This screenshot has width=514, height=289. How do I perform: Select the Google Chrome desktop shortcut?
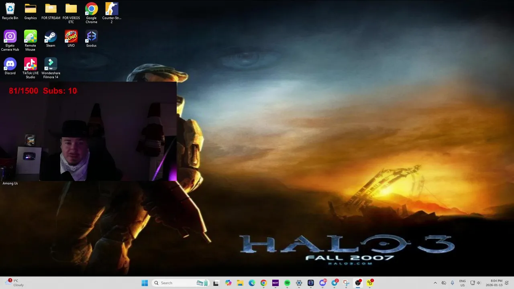(91, 13)
